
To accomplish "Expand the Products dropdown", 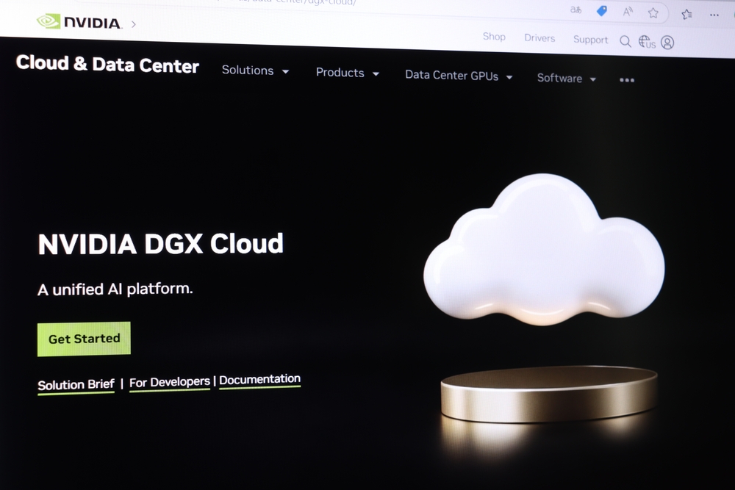I will [x=348, y=73].
